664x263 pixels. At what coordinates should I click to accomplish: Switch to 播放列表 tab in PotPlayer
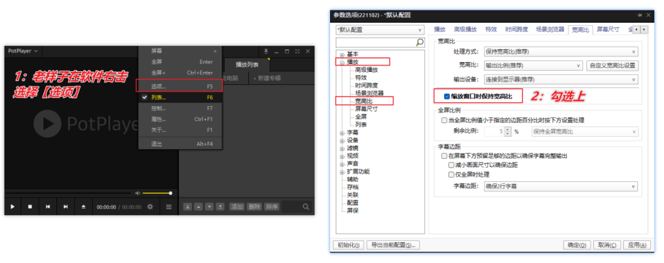(246, 65)
